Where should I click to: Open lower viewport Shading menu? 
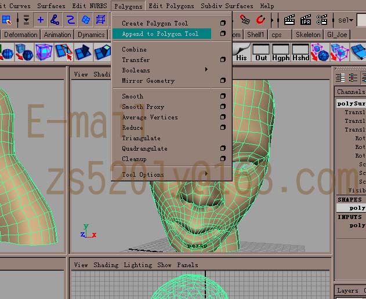tap(106, 265)
